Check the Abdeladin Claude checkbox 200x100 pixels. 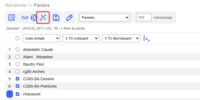click(17, 50)
